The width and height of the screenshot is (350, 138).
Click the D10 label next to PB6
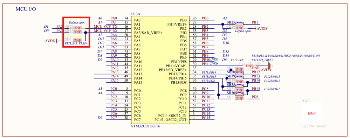coord(226,43)
